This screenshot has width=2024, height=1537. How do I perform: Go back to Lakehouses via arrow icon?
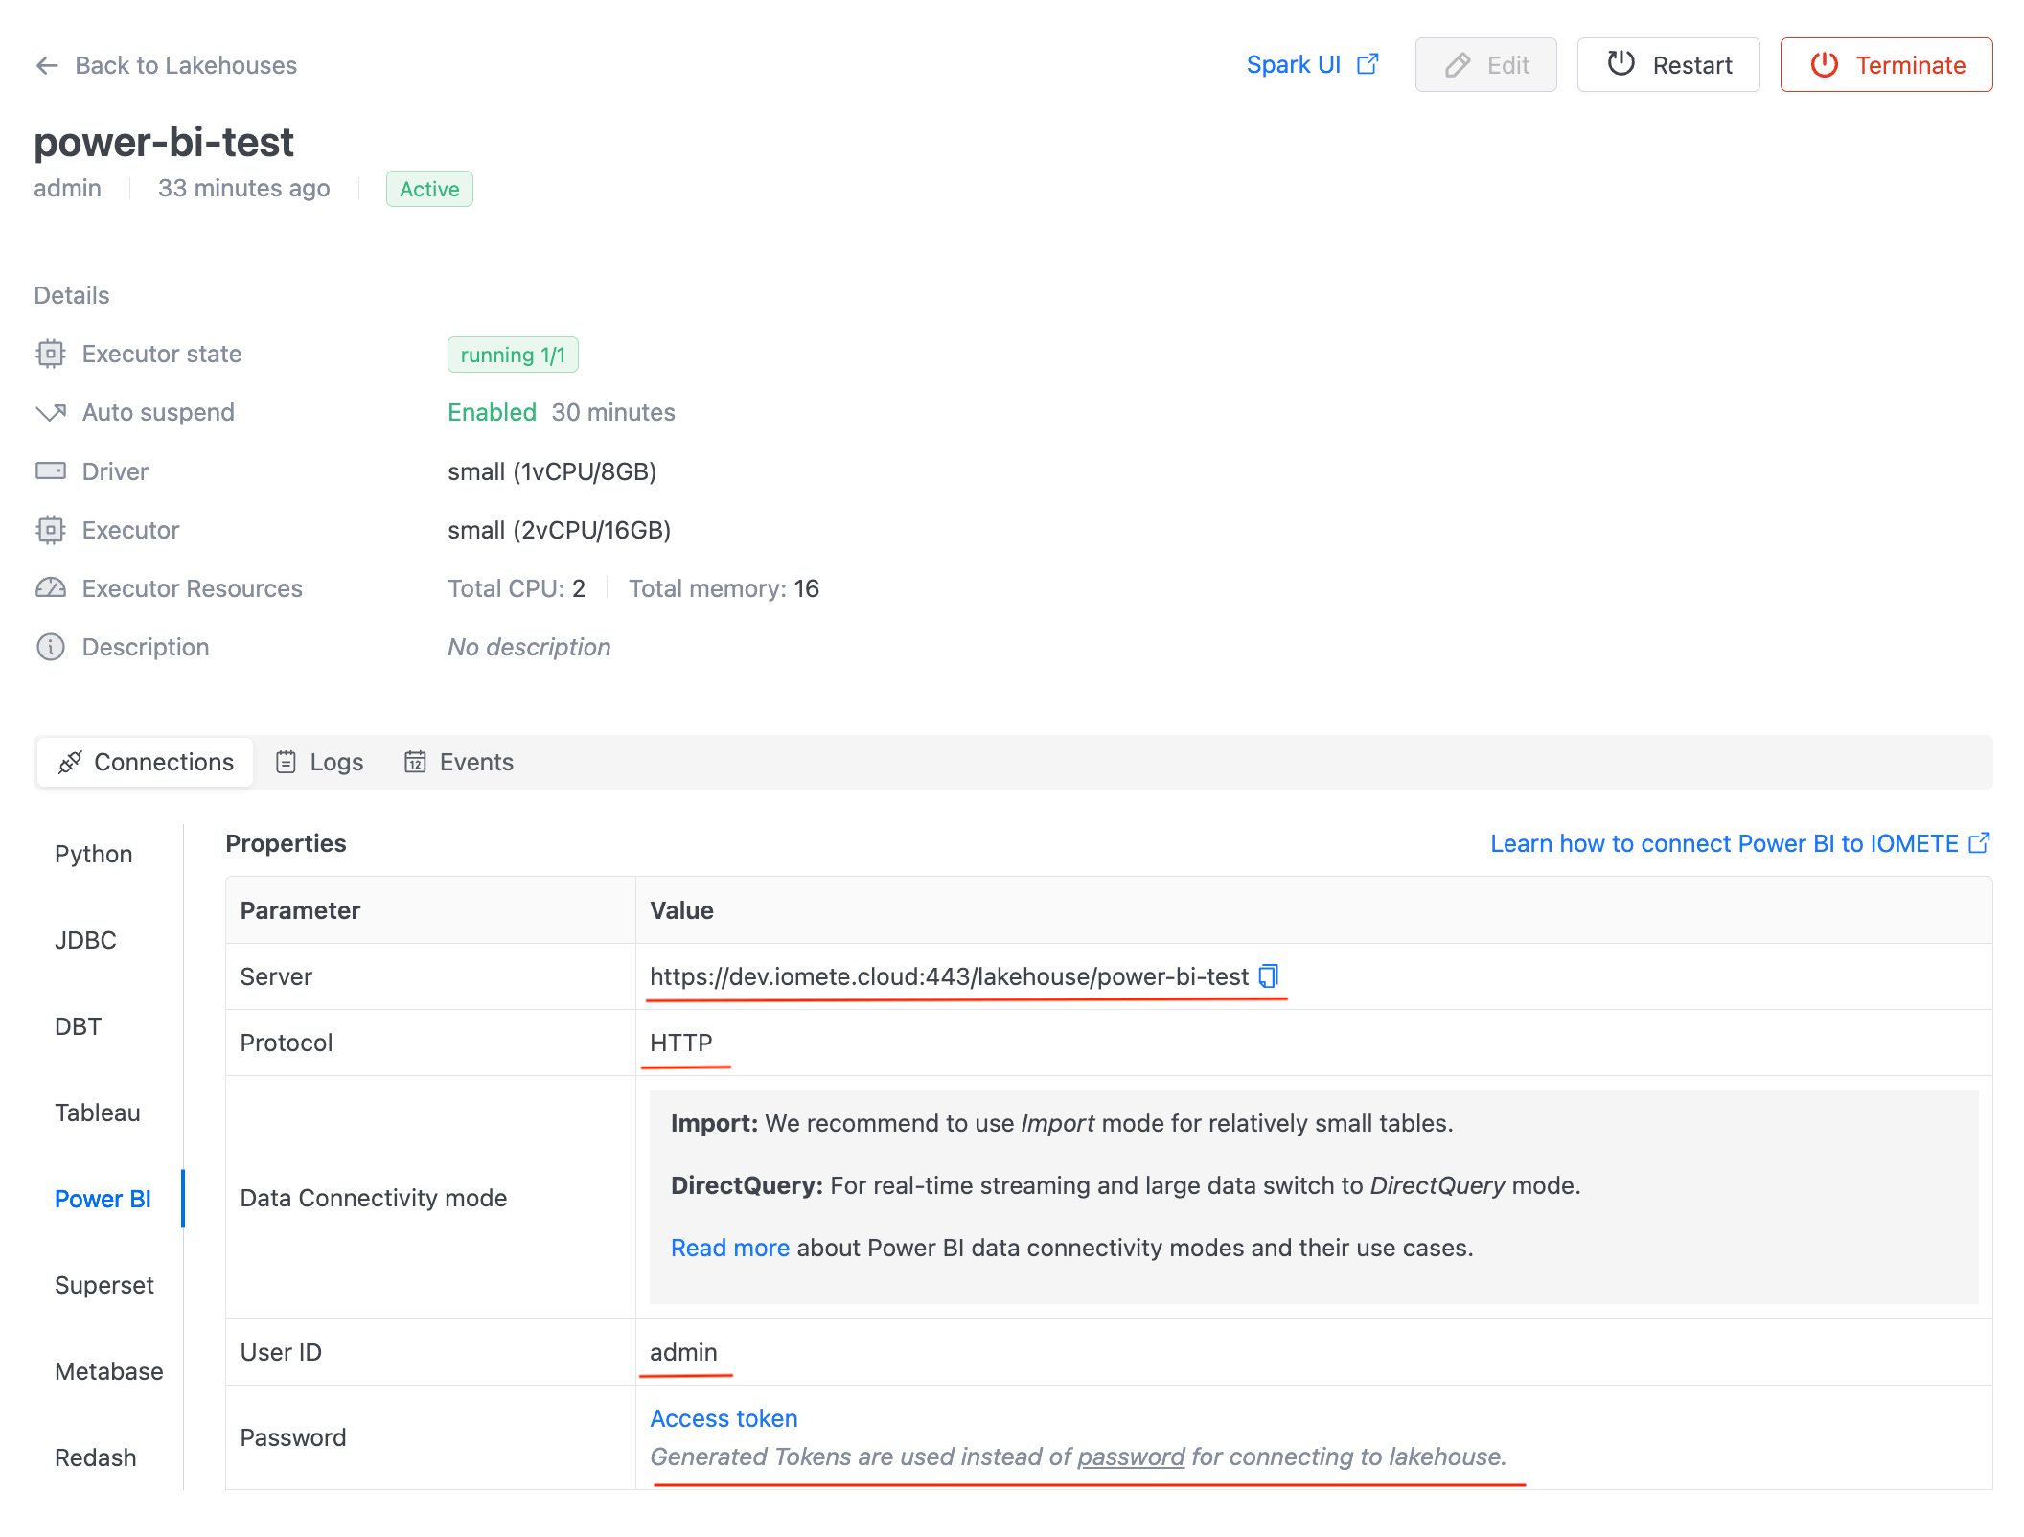click(47, 65)
